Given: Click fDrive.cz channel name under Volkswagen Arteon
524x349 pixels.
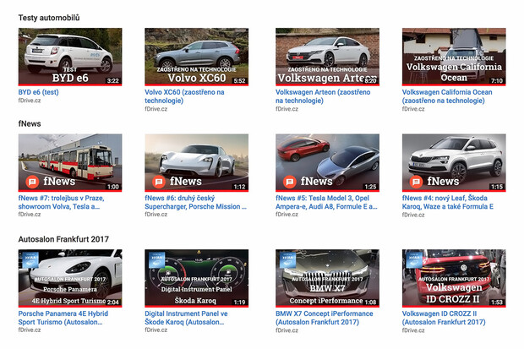Looking at the screenshot, I should tap(287, 109).
